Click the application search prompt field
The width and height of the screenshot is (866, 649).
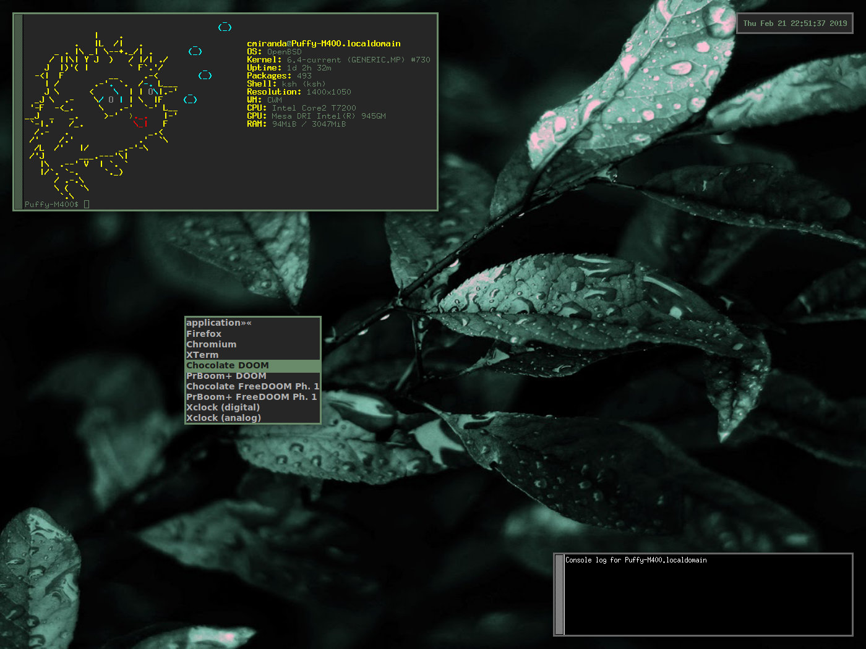219,323
